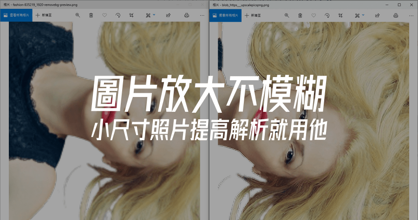
Task: Open more options ellipsis in right window
Action: coord(411,16)
